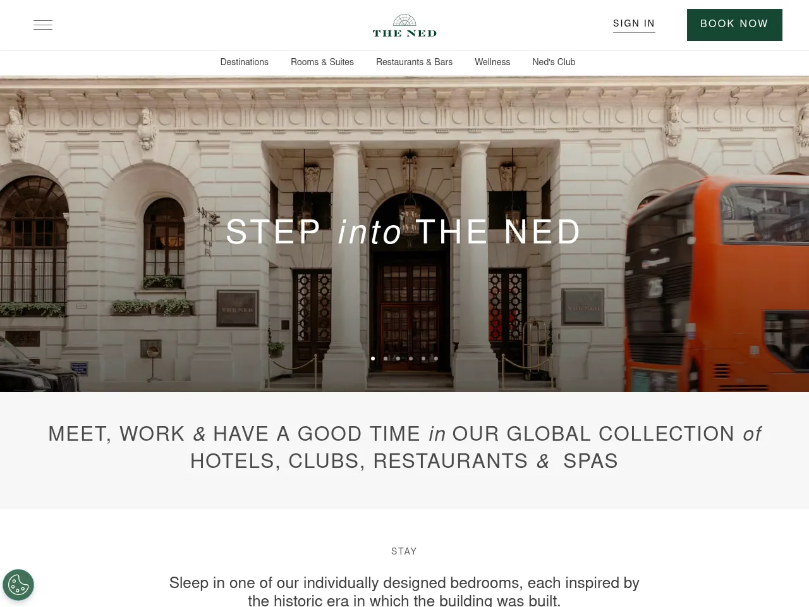The image size is (809, 607).
Task: Open the Ned's Club menu item
Action: [554, 62]
